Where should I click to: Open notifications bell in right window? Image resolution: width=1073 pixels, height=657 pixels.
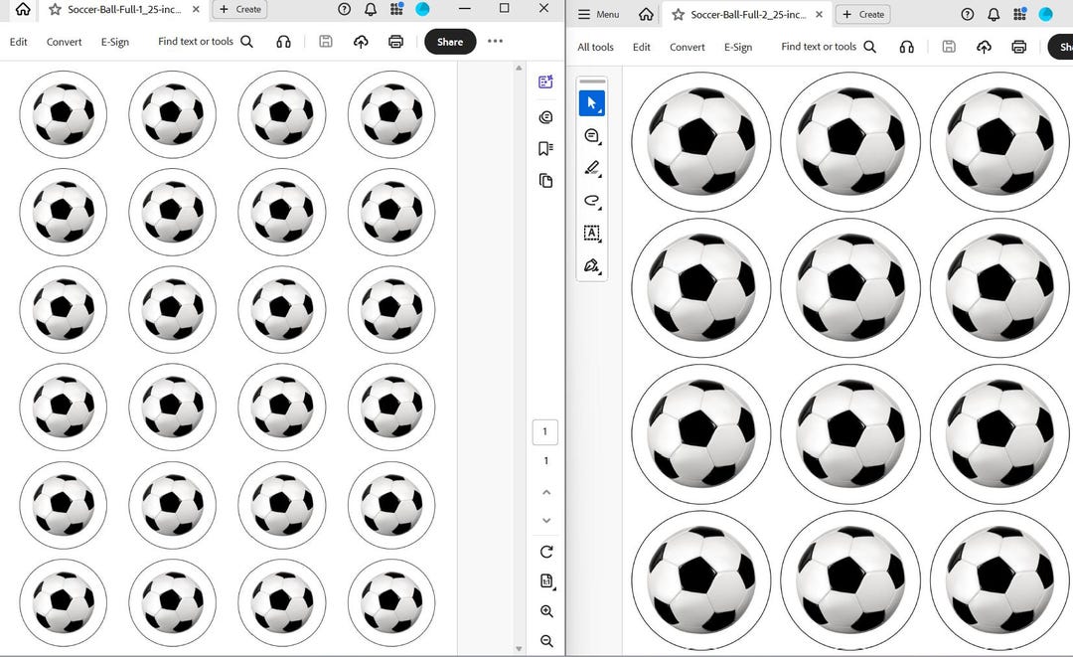[x=994, y=14]
